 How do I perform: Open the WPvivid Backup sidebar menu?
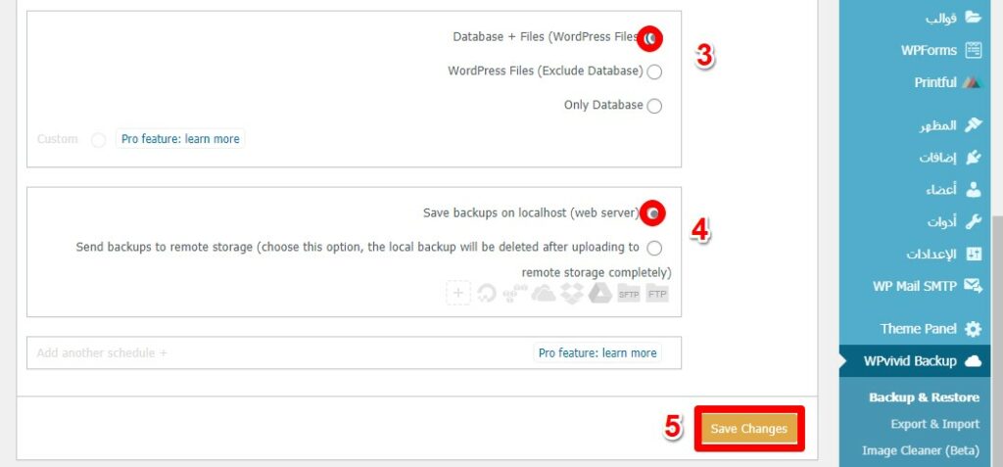point(916,361)
